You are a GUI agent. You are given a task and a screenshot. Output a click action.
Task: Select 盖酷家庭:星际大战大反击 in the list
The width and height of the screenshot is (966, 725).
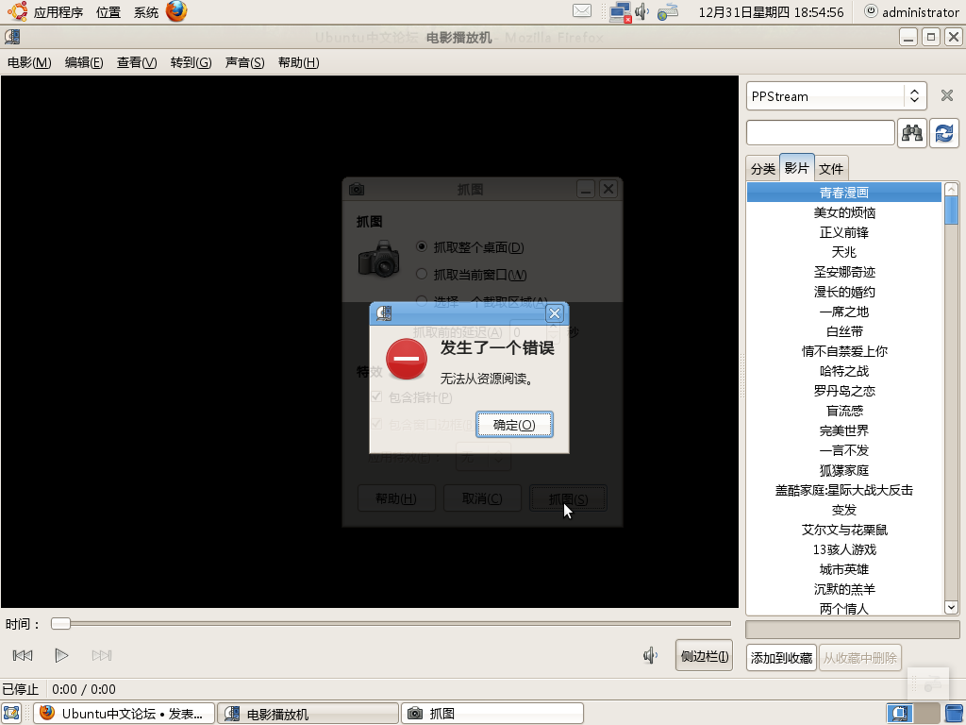[x=844, y=490]
